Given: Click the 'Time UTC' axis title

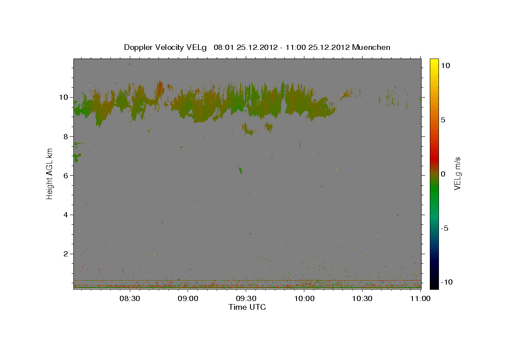Looking at the screenshot, I should point(247,307).
